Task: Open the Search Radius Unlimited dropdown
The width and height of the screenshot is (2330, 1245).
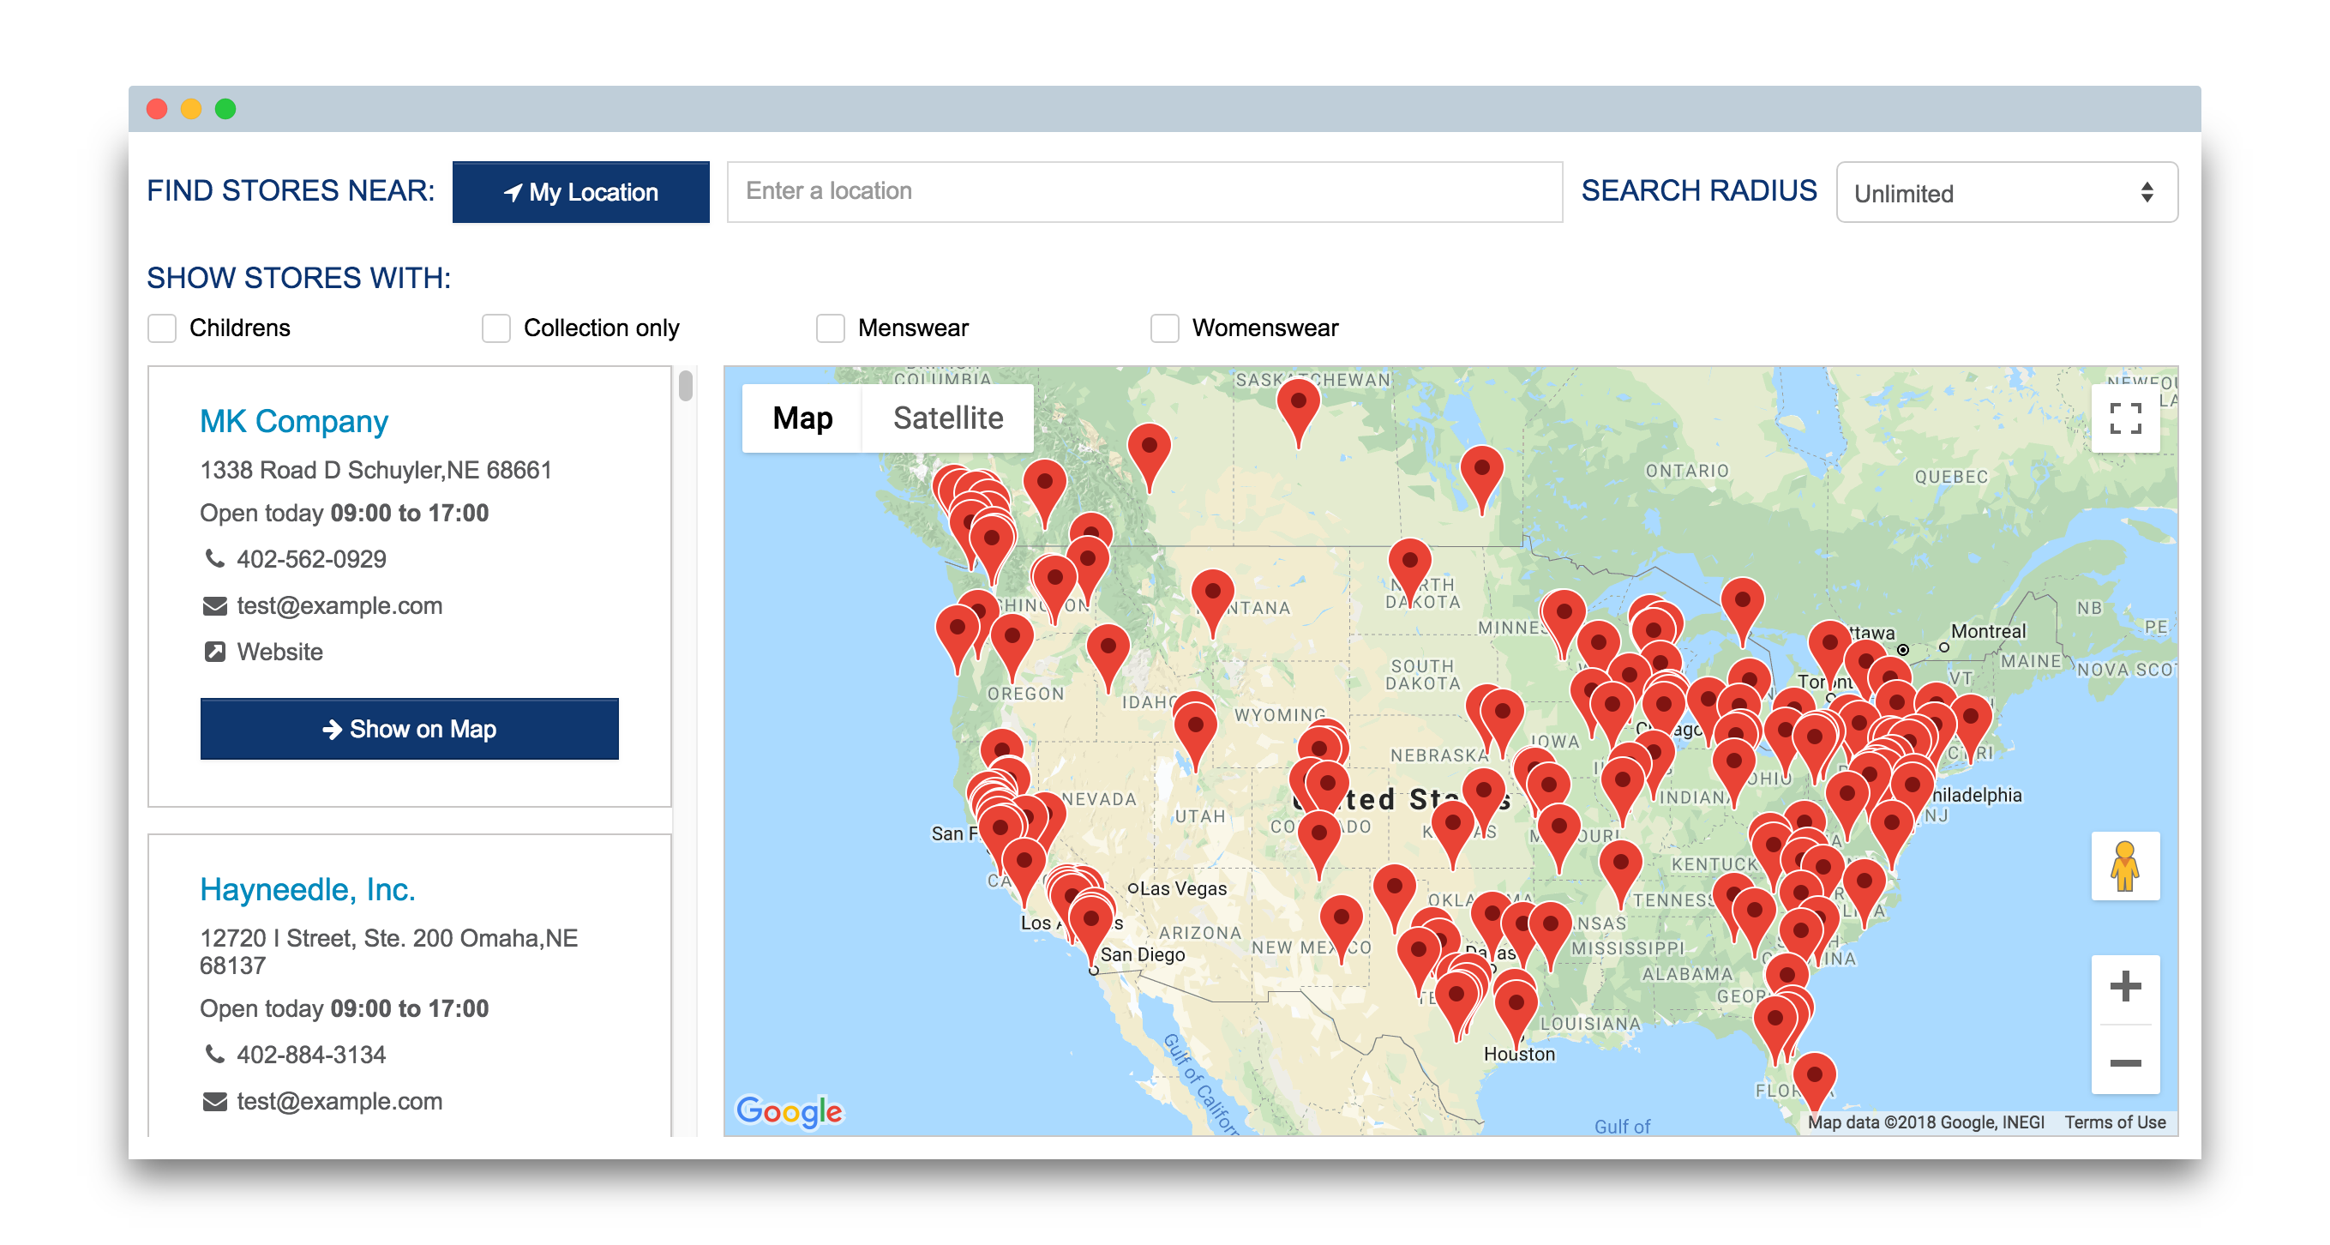Action: (x=2004, y=192)
